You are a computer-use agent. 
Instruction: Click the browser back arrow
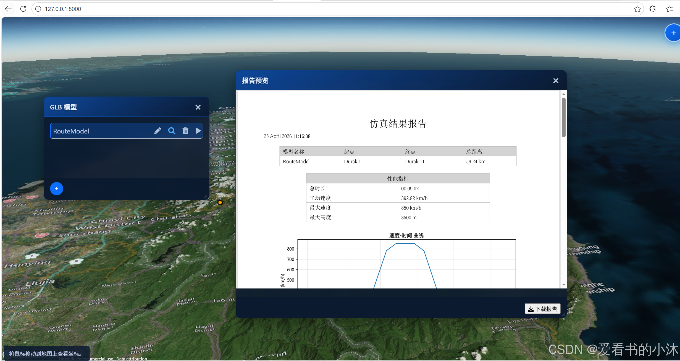[x=8, y=9]
